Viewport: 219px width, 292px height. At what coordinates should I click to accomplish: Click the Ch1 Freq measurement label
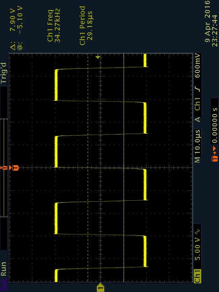pos(50,26)
